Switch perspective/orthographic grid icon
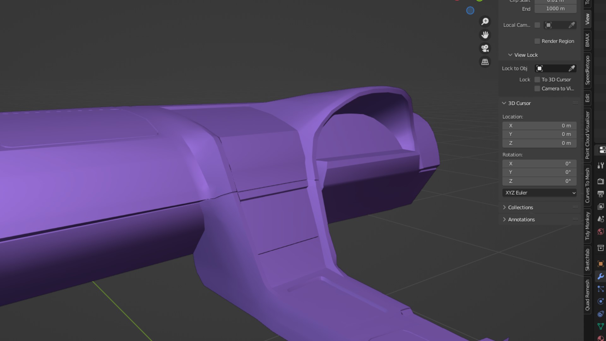606x341 pixels. (x=485, y=62)
